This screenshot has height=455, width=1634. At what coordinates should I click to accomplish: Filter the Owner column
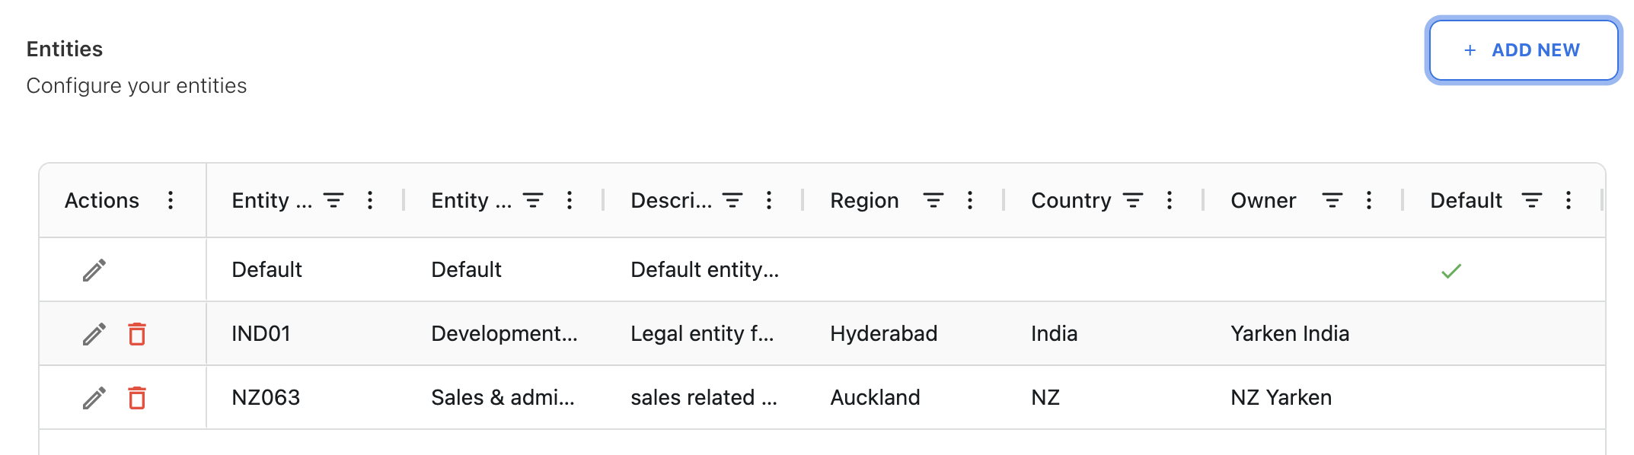1332,200
